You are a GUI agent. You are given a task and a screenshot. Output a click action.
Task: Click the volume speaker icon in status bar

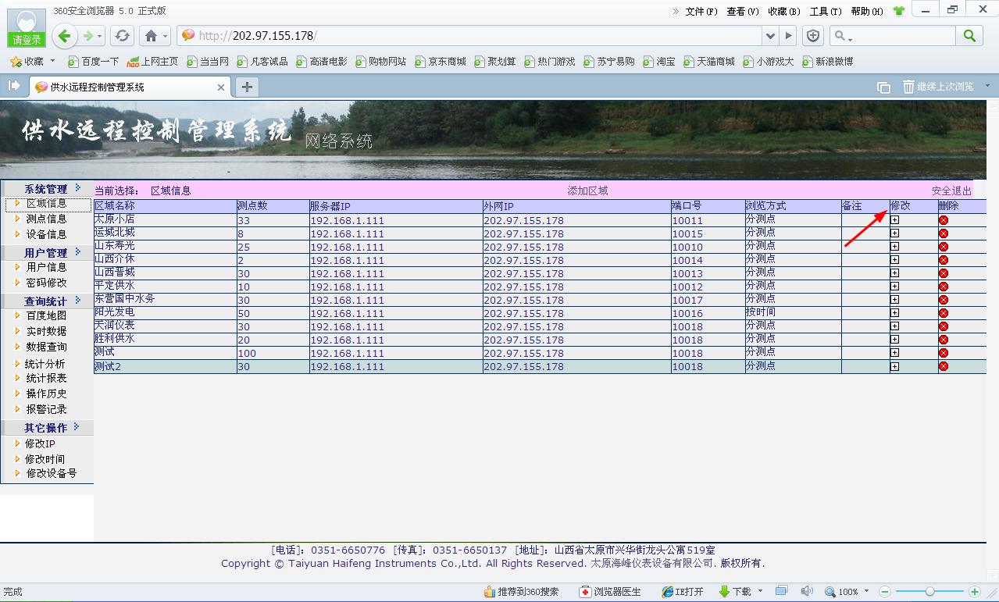[x=807, y=592]
